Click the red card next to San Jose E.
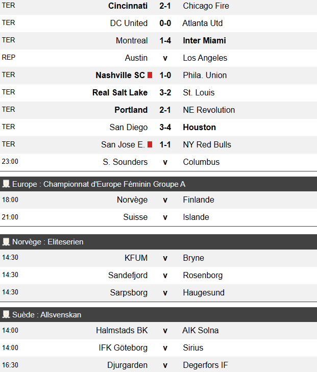 point(150,144)
